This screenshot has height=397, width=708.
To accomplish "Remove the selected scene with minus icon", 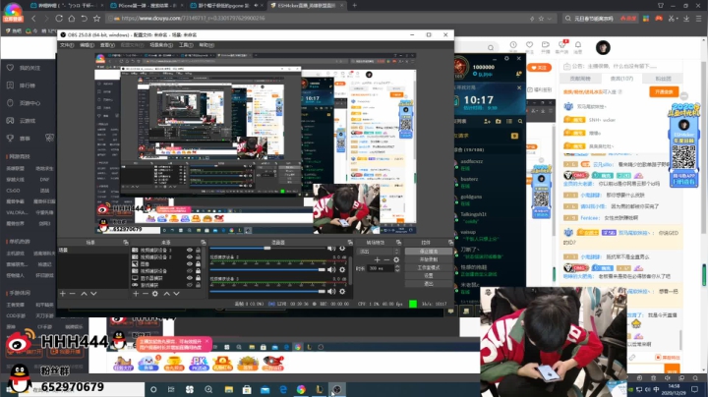I will point(72,294).
